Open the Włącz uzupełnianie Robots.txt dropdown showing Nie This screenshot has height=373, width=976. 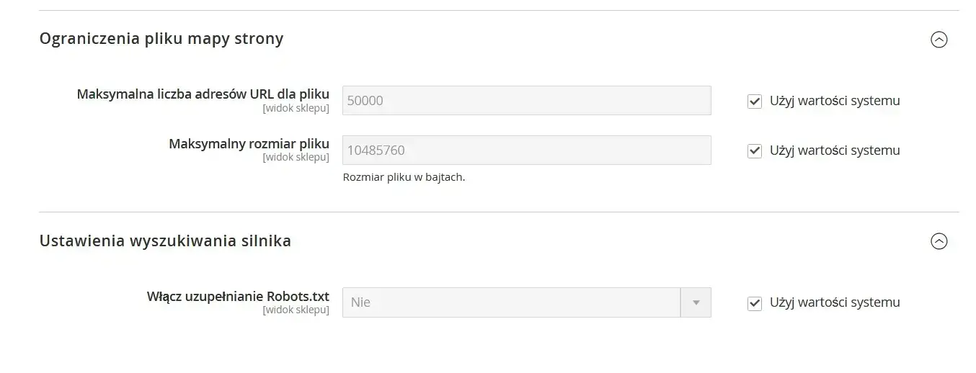pos(512,302)
